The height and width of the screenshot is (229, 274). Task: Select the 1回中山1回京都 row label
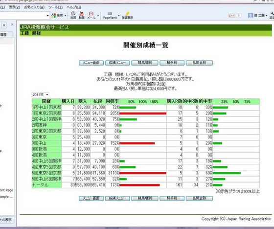pyautogui.click(x=46, y=107)
